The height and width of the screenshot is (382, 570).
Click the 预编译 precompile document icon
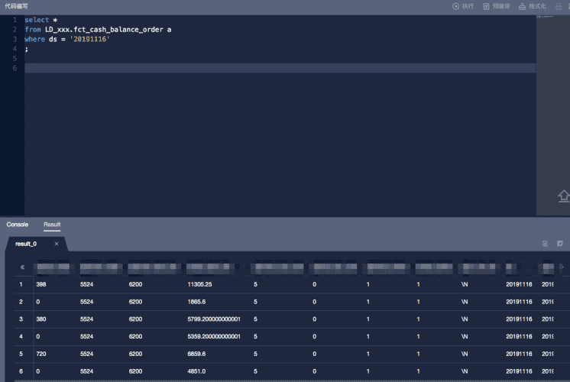(486, 6)
